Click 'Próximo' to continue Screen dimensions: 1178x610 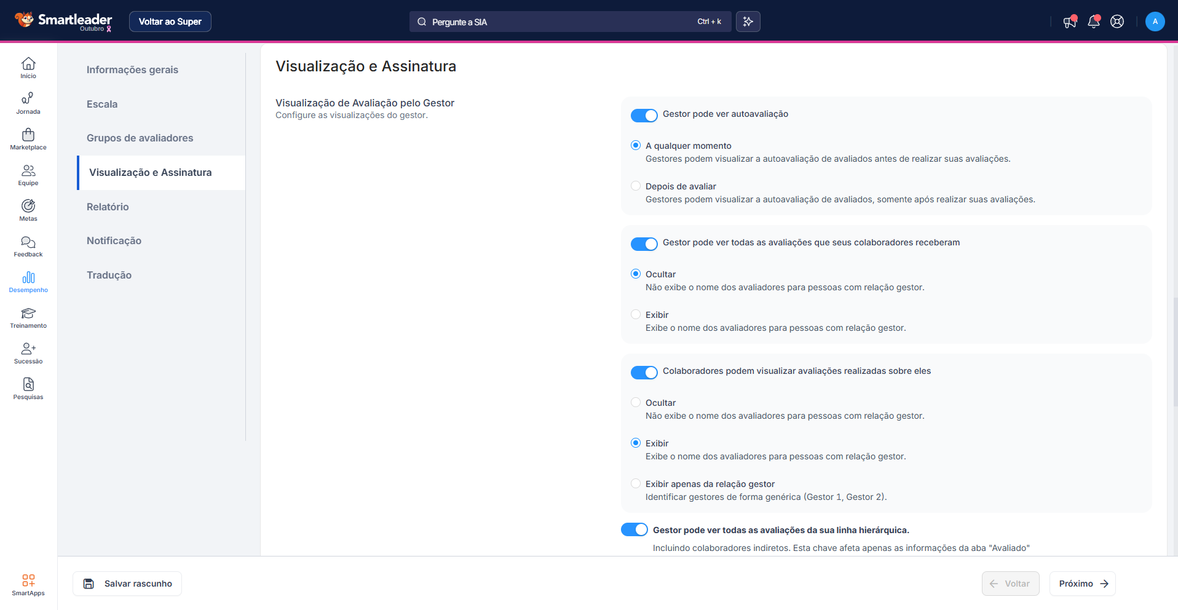coord(1082,584)
